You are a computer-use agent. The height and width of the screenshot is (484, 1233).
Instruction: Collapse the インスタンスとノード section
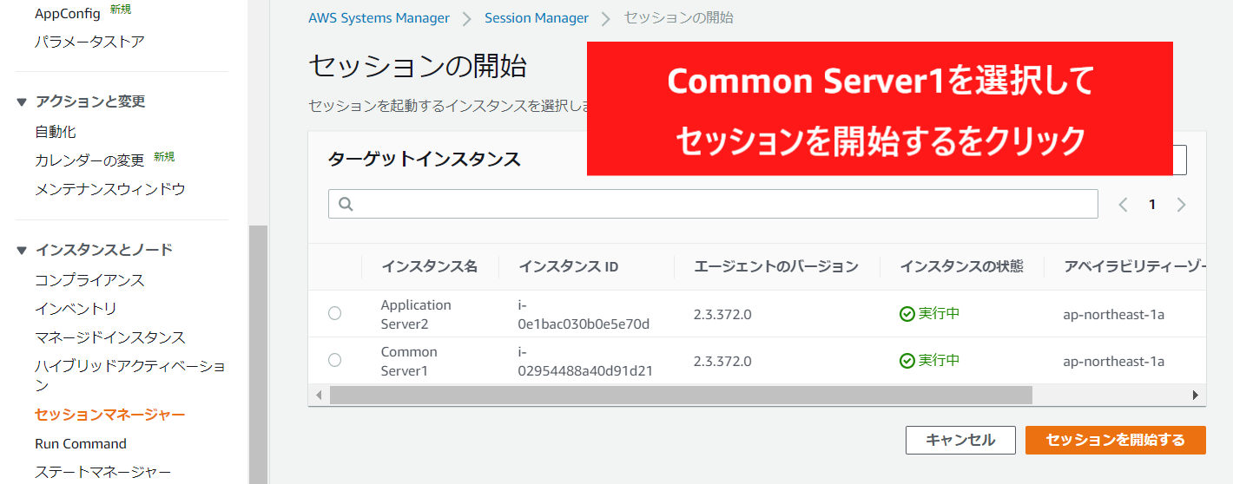(22, 250)
